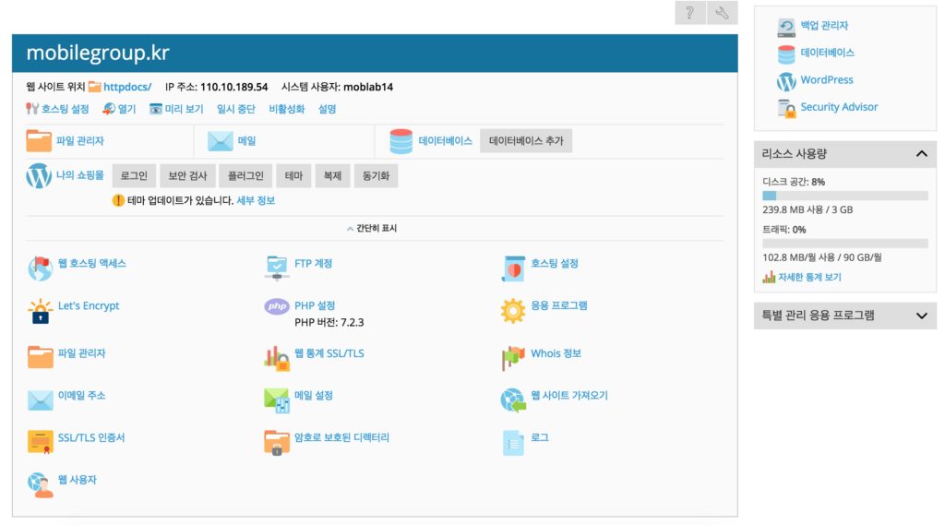This screenshot has width=945, height=525.
Task: Click the sidebar 데이터베이스 icon
Action: pos(786,54)
